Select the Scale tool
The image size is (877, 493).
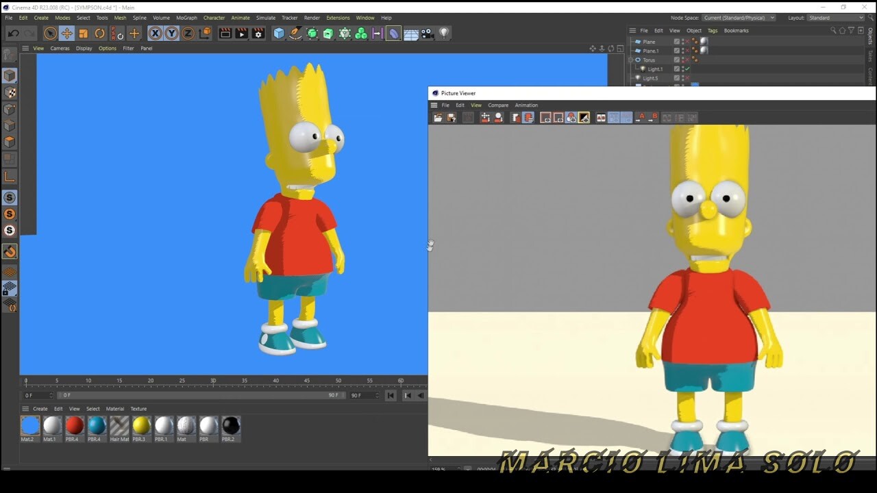[83, 32]
